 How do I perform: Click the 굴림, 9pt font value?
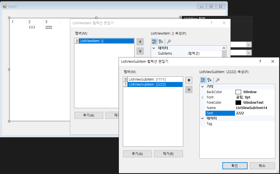point(243,97)
